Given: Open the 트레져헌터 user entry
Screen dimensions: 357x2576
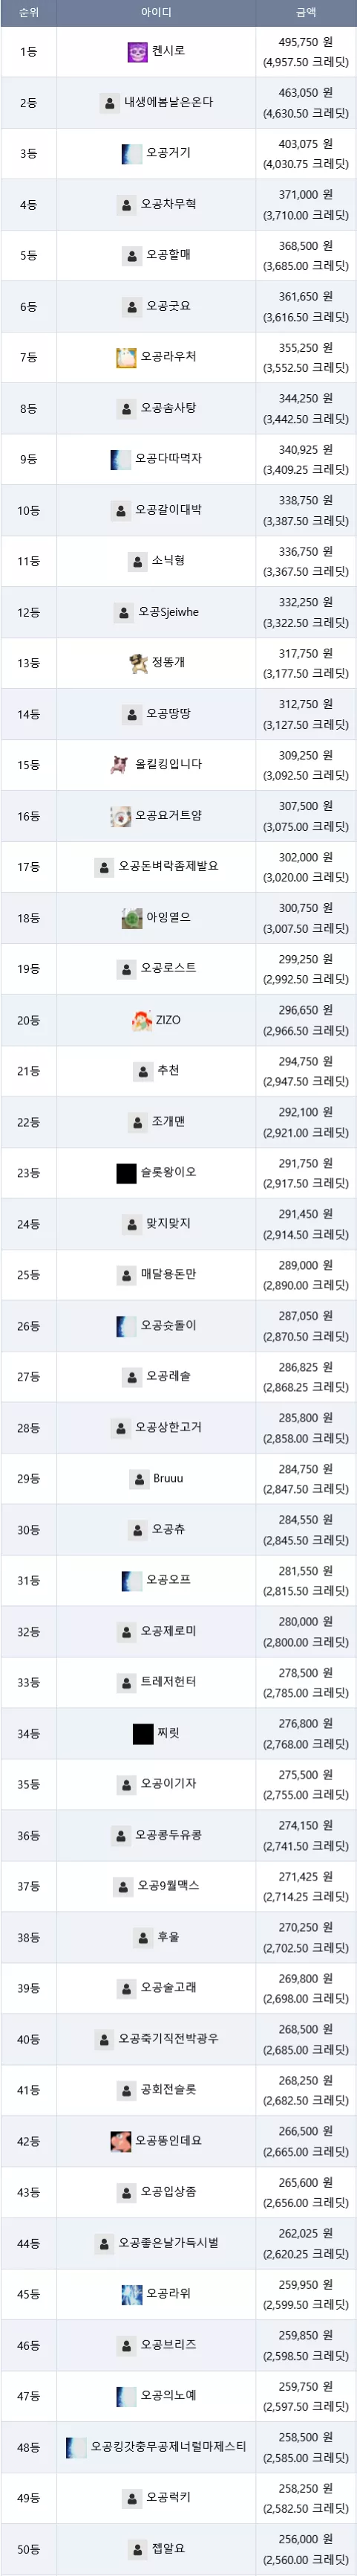Looking at the screenshot, I should point(168,1683).
